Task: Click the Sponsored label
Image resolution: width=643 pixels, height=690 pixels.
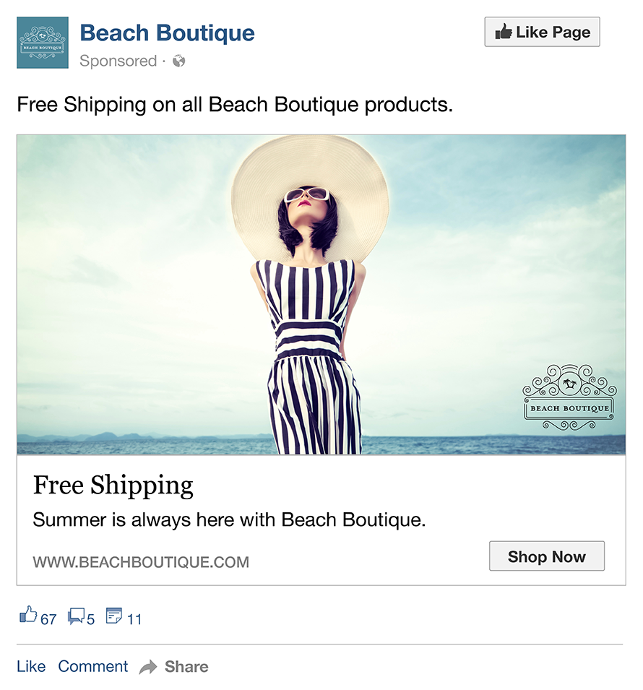Action: (x=118, y=61)
